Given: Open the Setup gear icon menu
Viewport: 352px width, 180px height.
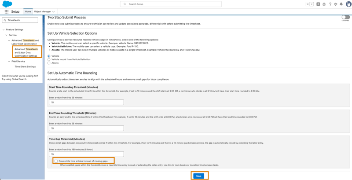Looking at the screenshot, I should 336,4.
